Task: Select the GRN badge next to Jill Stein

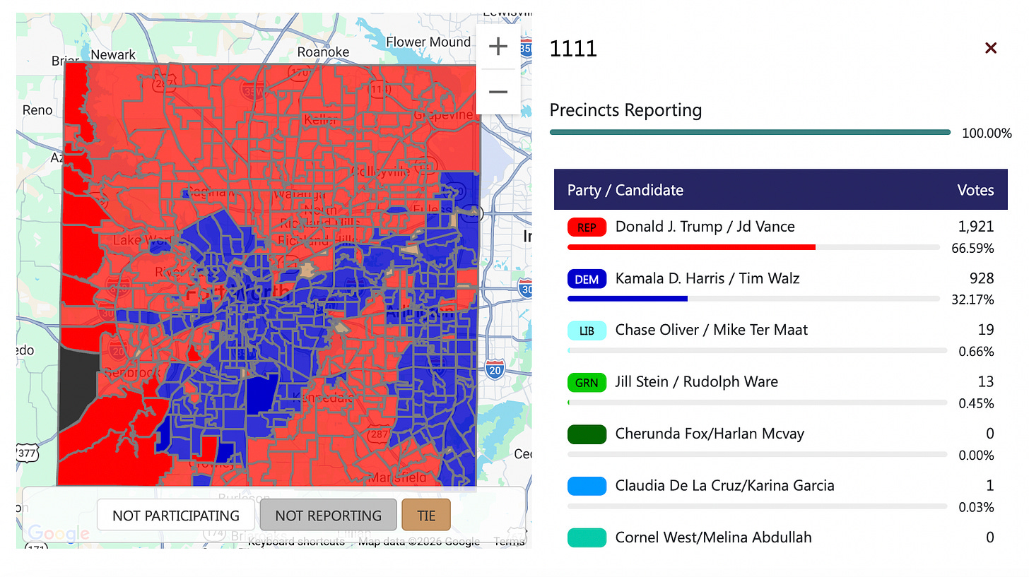Action: (587, 382)
